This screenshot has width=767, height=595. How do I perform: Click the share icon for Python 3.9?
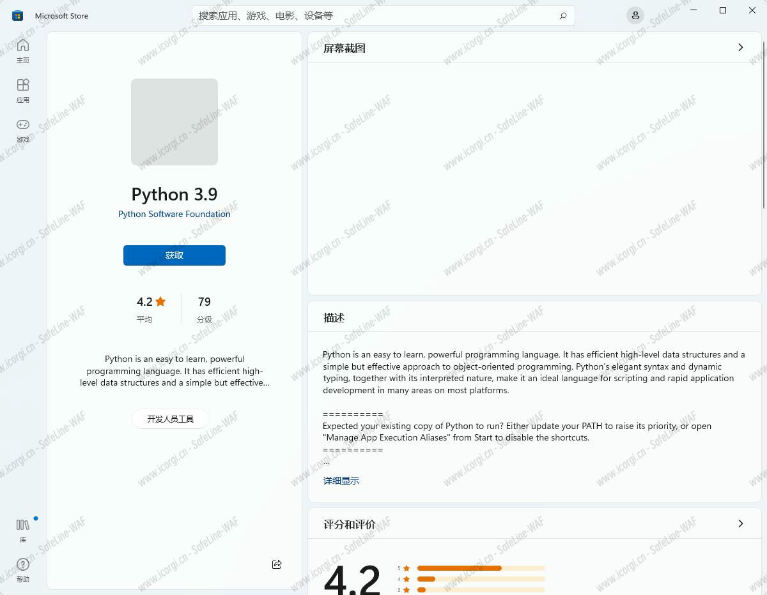(x=277, y=564)
